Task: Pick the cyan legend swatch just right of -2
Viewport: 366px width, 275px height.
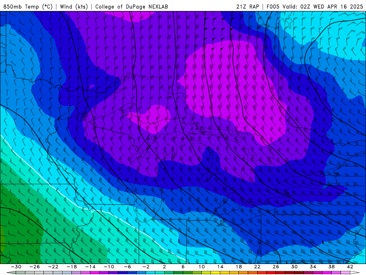Action: 151,273
